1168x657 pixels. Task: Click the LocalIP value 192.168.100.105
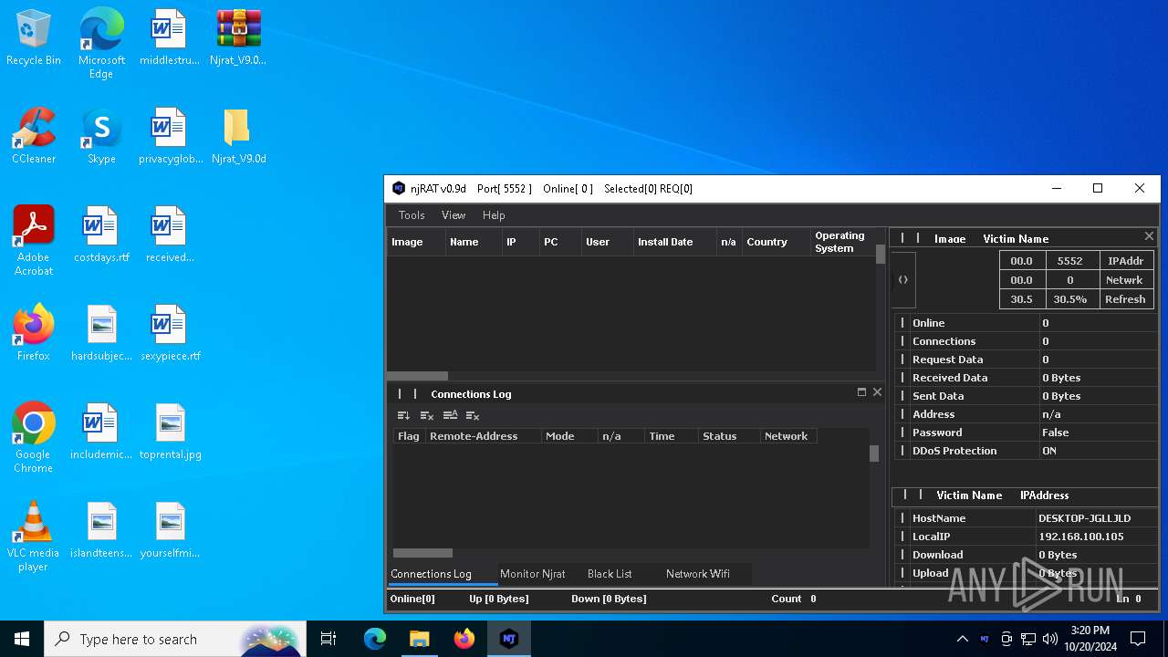coord(1081,537)
